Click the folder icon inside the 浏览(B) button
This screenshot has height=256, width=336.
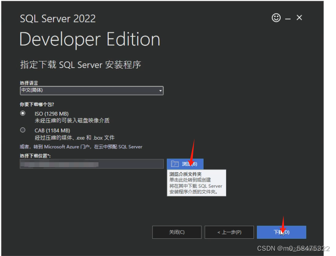[176, 163]
